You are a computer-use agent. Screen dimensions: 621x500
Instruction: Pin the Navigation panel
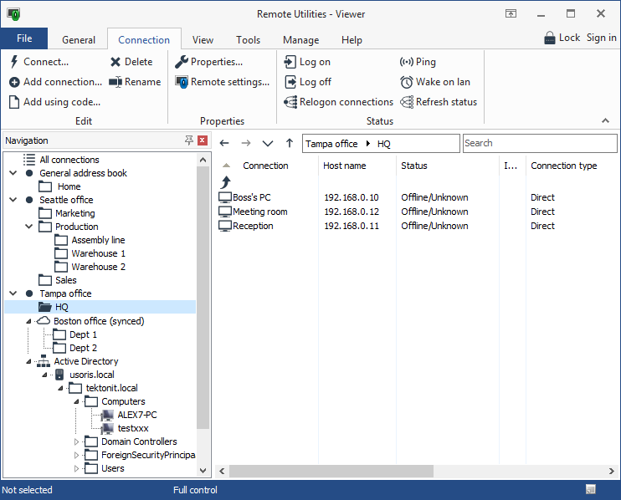pyautogui.click(x=189, y=140)
